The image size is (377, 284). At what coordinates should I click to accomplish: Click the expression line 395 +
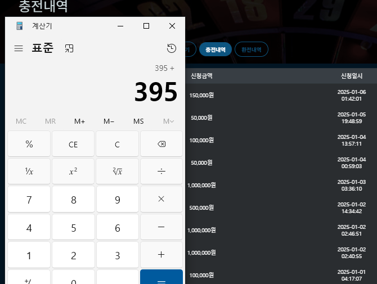pos(164,68)
